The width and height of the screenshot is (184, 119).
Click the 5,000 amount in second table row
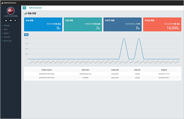pos(137,78)
